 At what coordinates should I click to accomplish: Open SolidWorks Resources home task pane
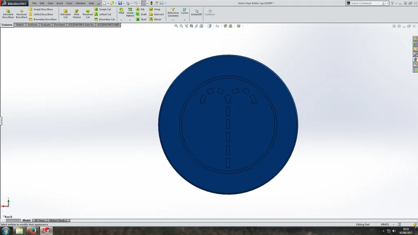(x=415, y=38)
